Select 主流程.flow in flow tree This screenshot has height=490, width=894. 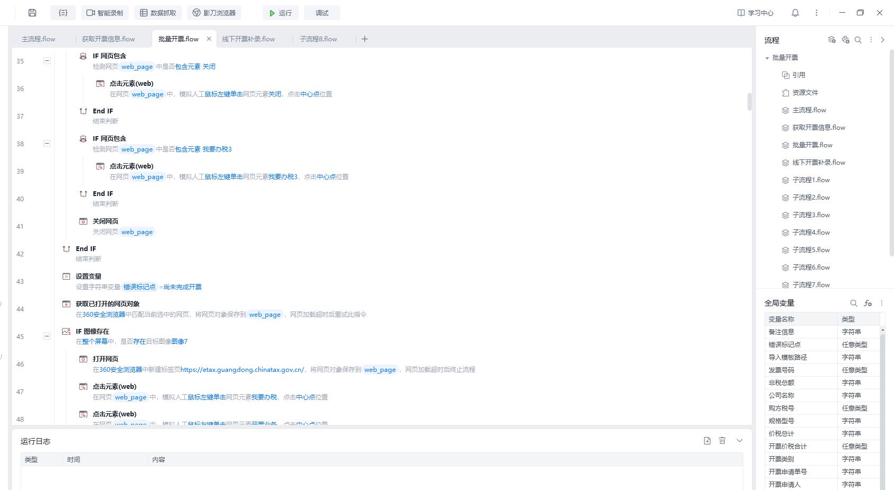(x=809, y=110)
